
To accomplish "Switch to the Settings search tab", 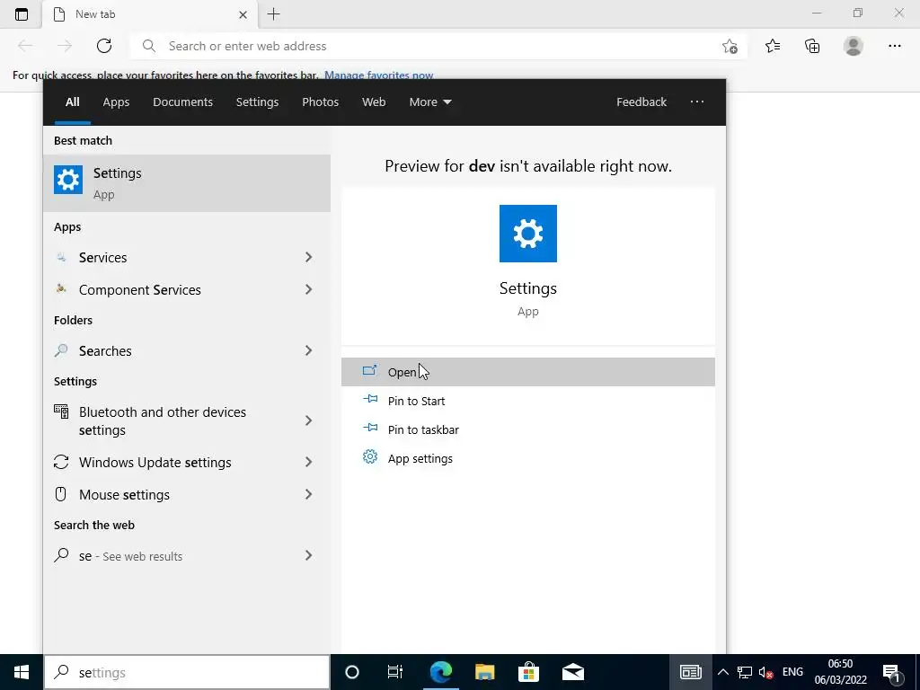I will pyautogui.click(x=257, y=102).
